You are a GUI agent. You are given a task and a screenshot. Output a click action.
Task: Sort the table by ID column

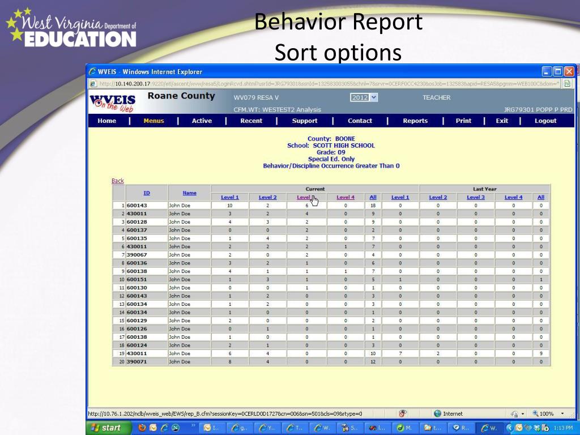click(147, 193)
